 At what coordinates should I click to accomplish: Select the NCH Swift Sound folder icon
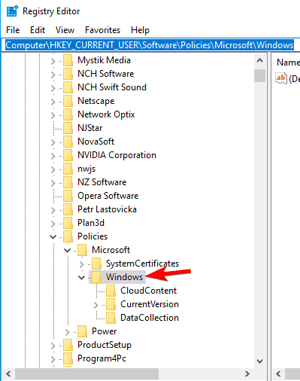(x=68, y=87)
